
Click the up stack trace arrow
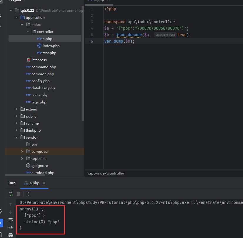11,205
